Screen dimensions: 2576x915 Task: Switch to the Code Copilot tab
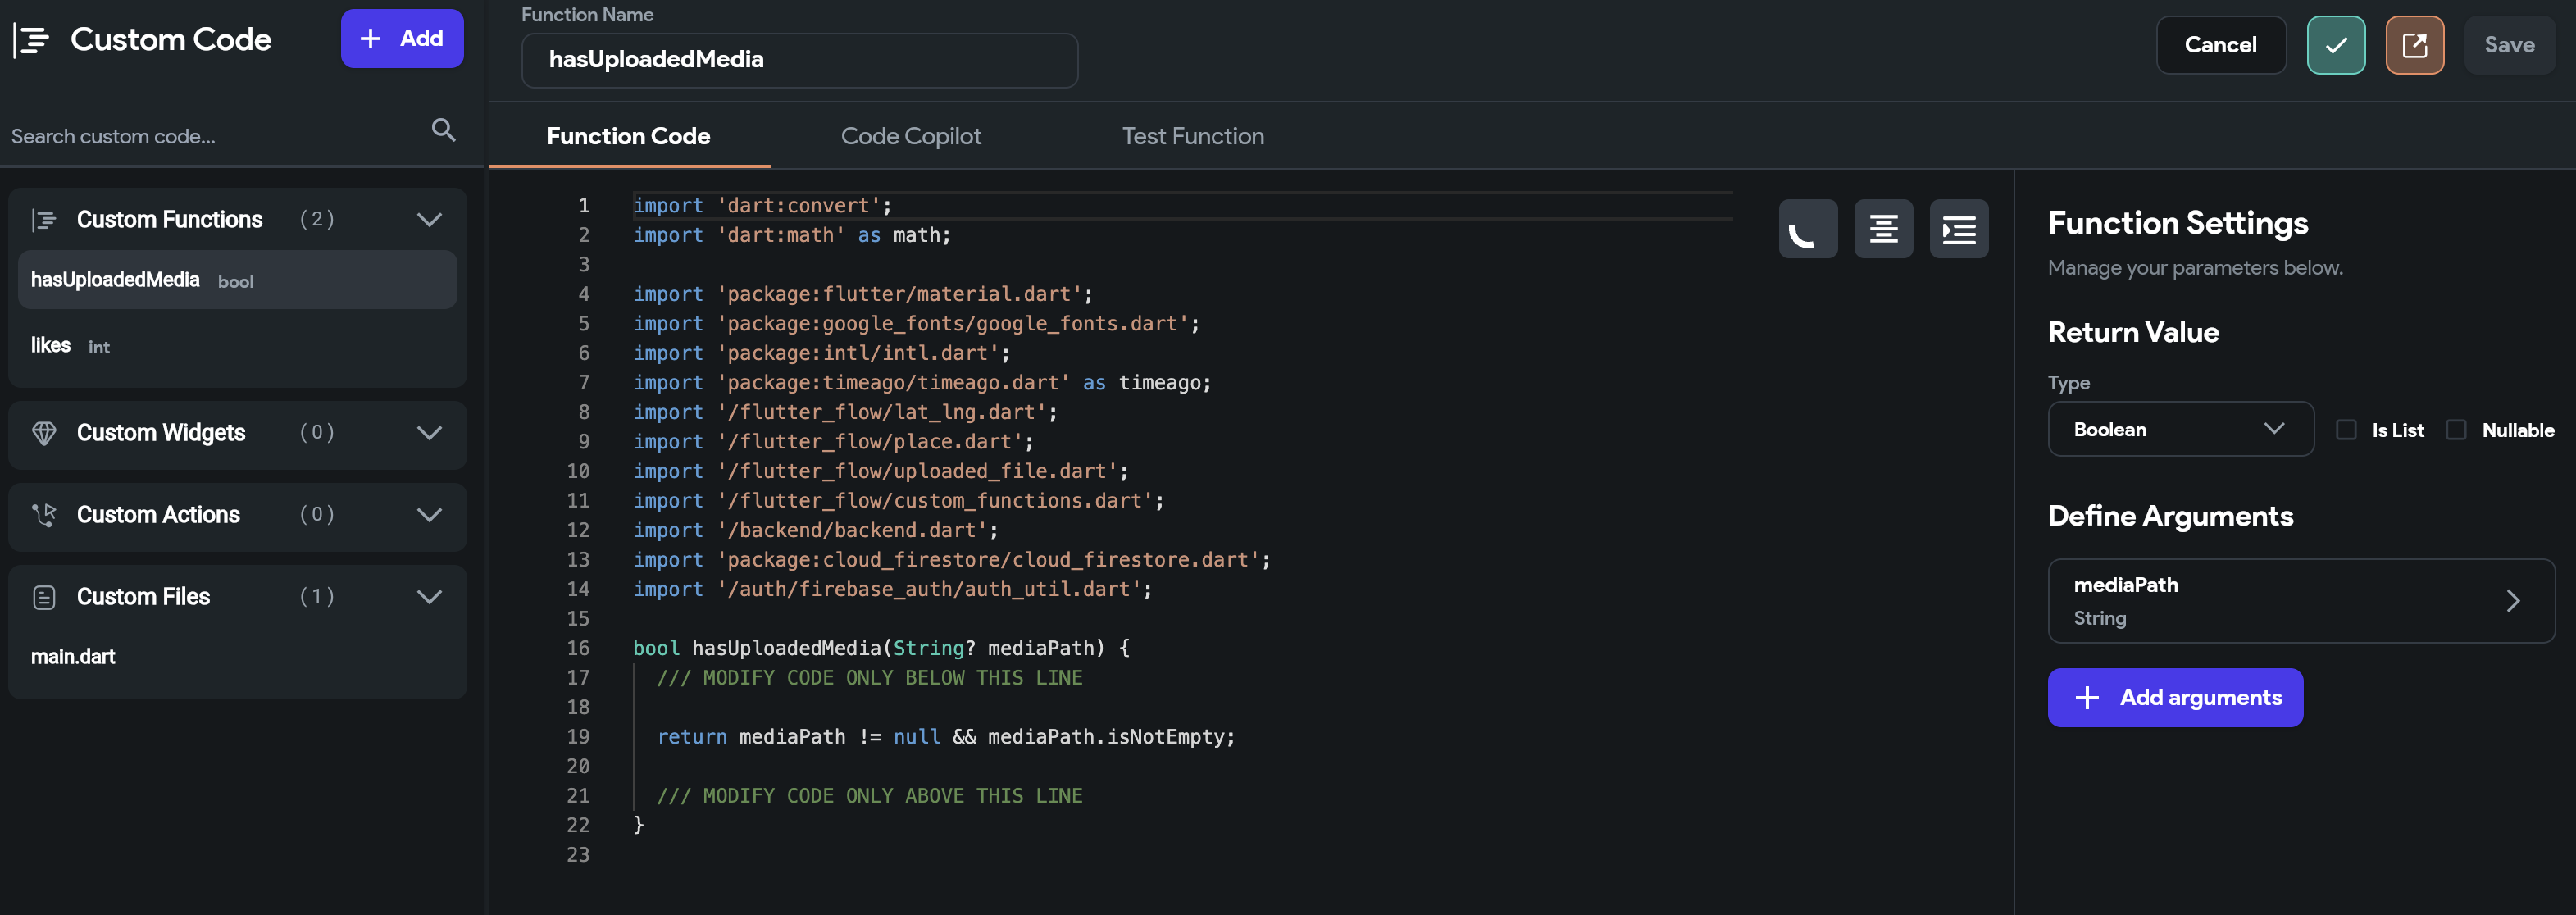coord(910,136)
